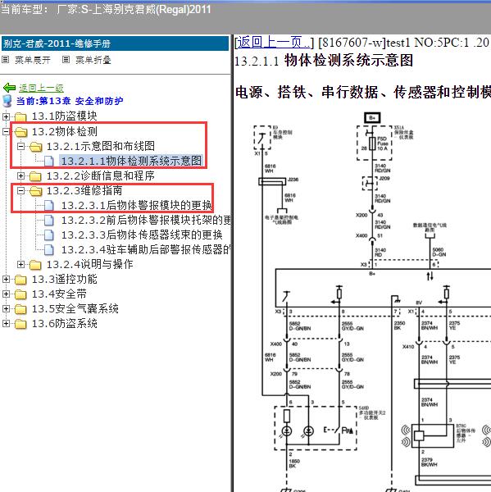Expand the 13.2.2诊断信息和程序 node
Viewport: 491px width, 492px height.
click(x=20, y=175)
